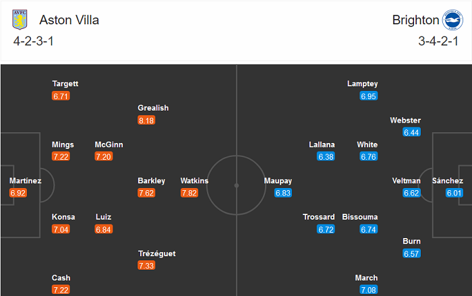472x296 pixels.
Task: Select player Barkley on the pitch
Action: pos(151,181)
